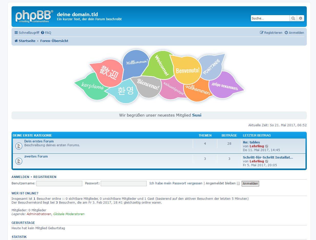Click the magnifier search button

click(x=293, y=18)
